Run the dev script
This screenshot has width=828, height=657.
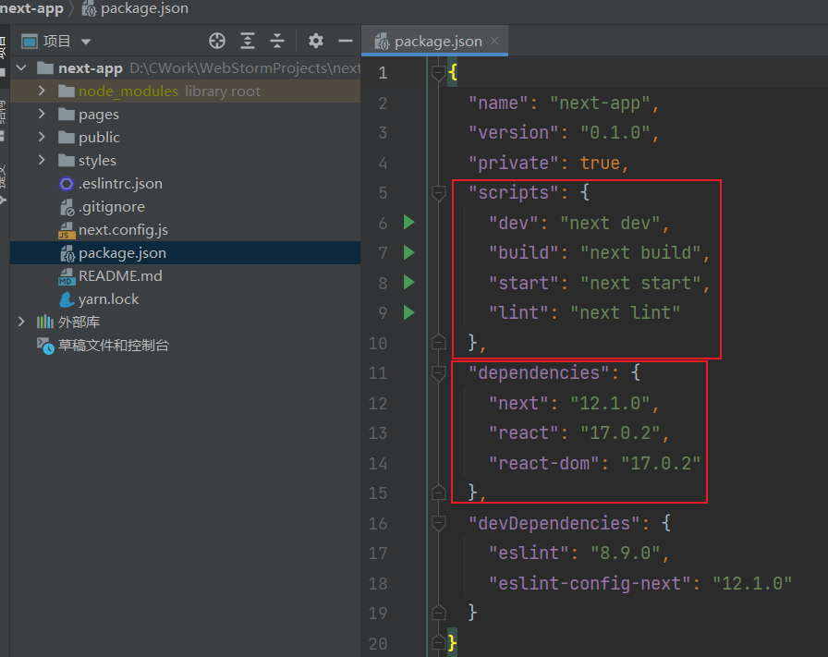click(408, 222)
